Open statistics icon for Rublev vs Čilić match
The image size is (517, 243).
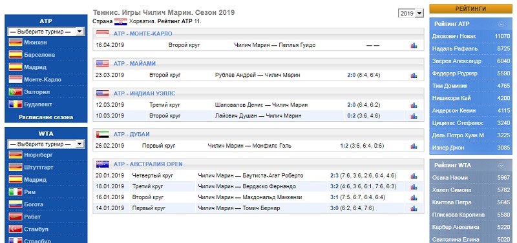click(414, 75)
